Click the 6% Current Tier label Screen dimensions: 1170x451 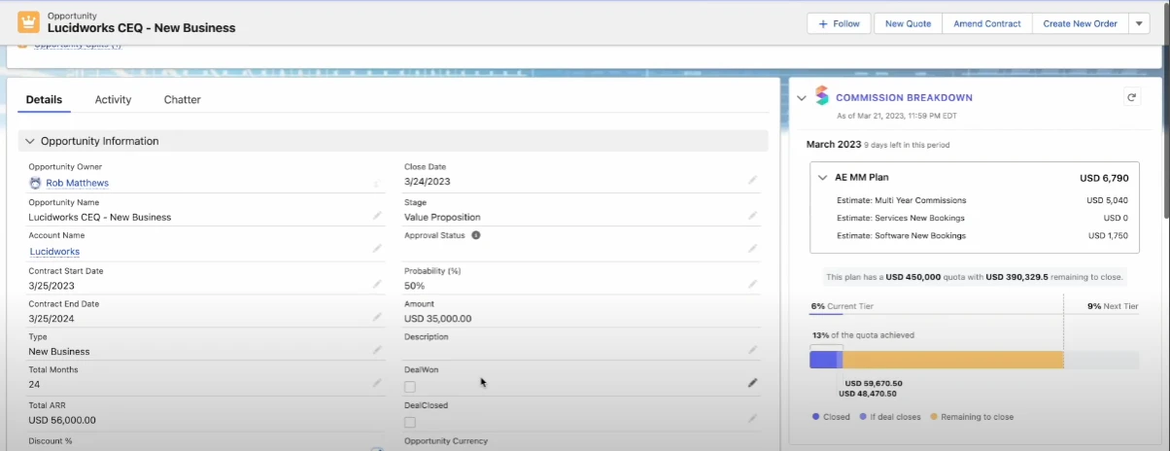pos(842,306)
